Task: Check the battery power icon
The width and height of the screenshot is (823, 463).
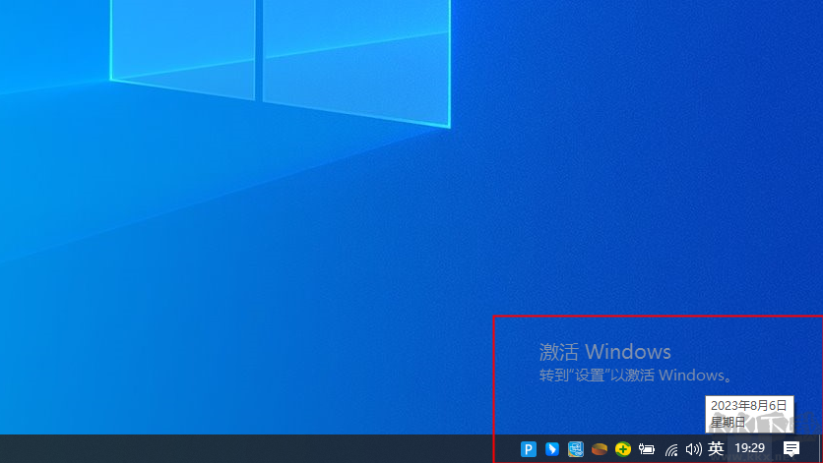Action: tap(646, 449)
